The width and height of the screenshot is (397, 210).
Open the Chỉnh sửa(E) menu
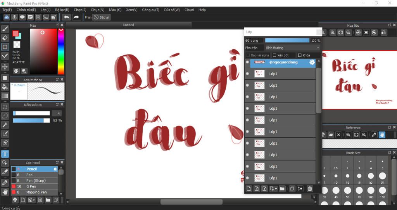[x=26, y=10]
